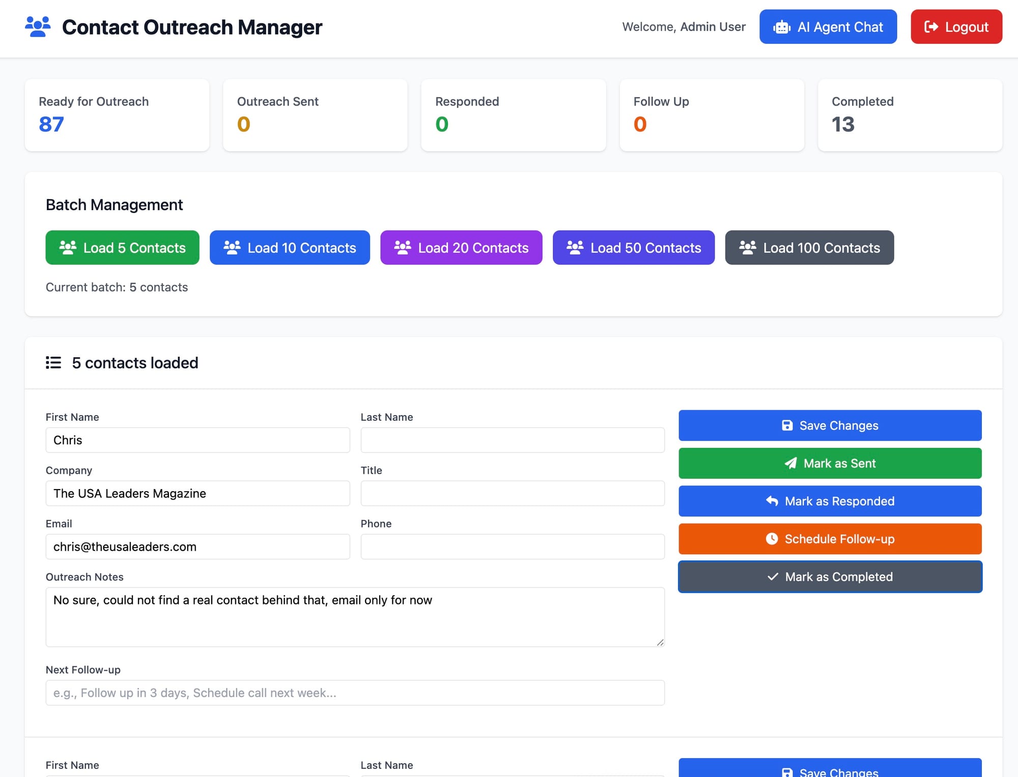Viewport: 1018px width, 777px height.
Task: Click the checkmark icon on Mark as Completed
Action: pyautogui.click(x=773, y=577)
